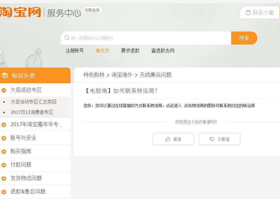This screenshot has width=280, height=199.
Task: Open the 注册账号 page
Action: 75,50
